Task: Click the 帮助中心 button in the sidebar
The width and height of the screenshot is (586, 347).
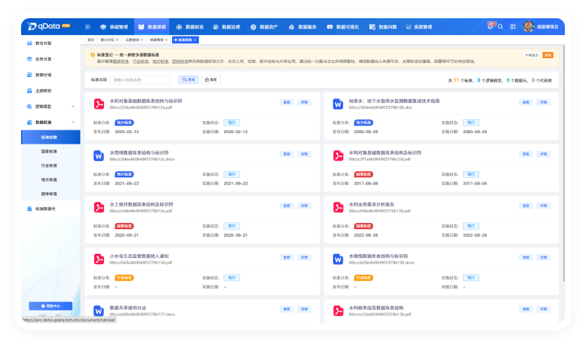Action: 51,306
